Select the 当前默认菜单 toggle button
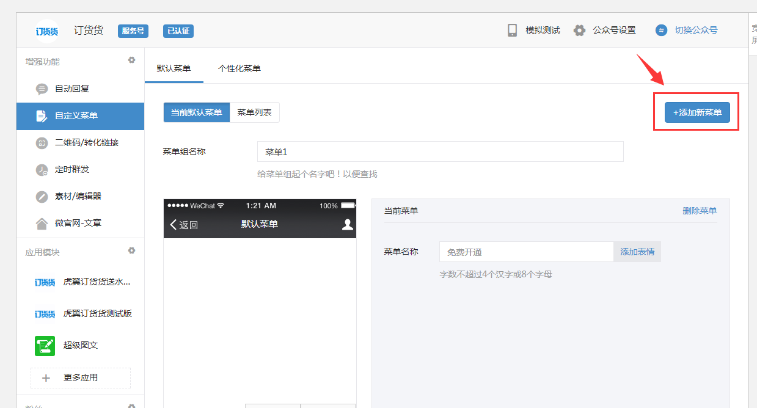757x408 pixels. click(x=197, y=112)
